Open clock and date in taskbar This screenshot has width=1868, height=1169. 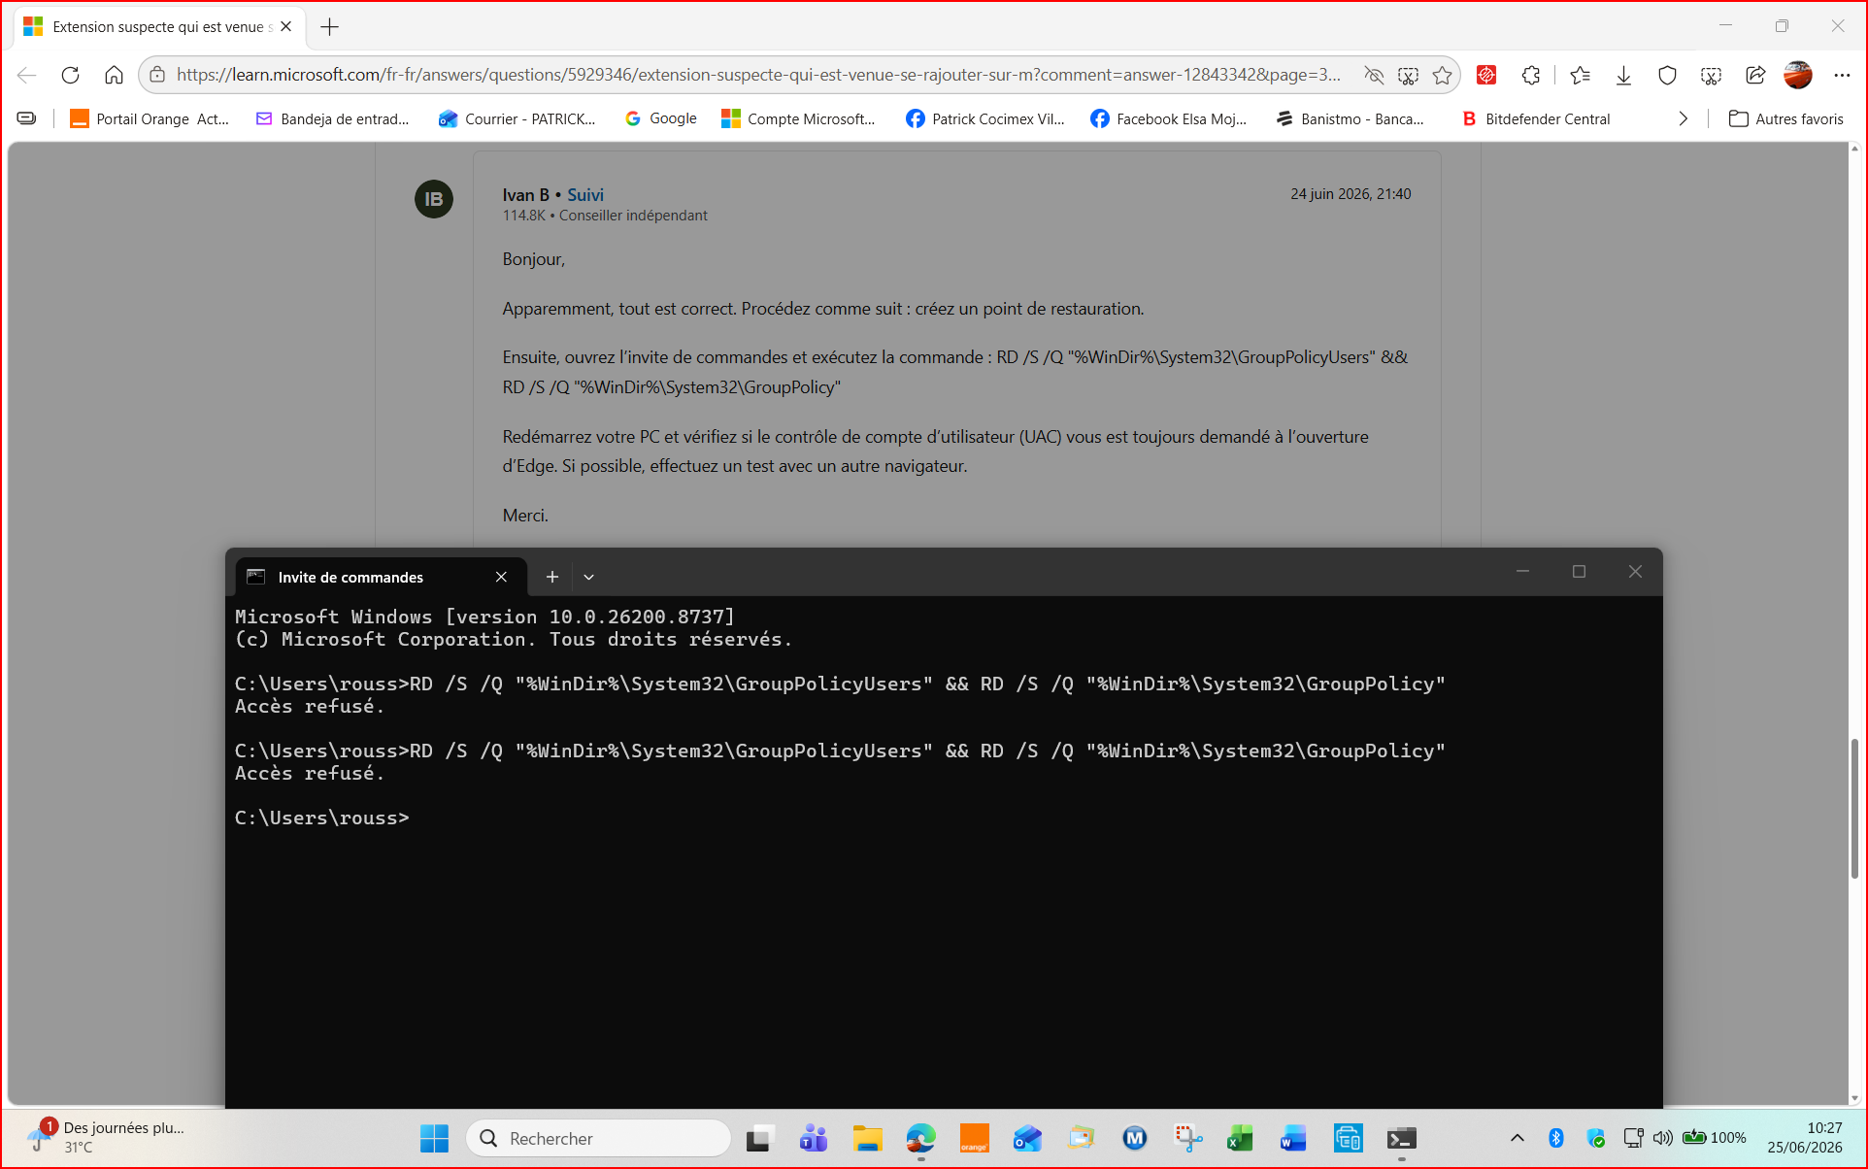tap(1805, 1137)
